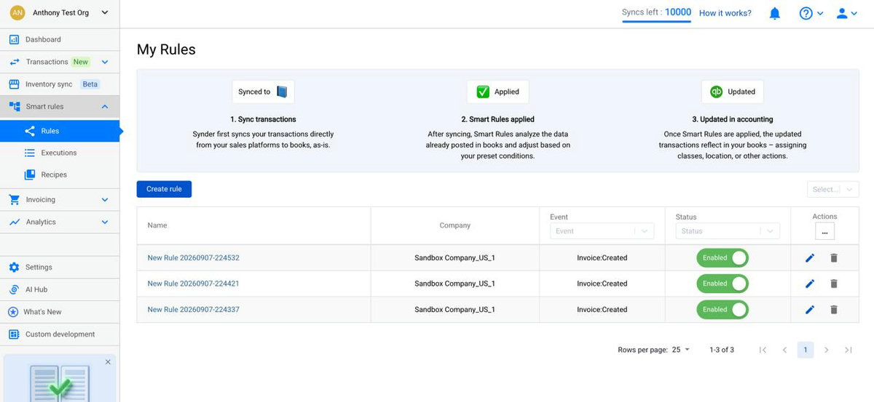Open Custom development in sidebar
This screenshot has width=874, height=402.
point(60,334)
